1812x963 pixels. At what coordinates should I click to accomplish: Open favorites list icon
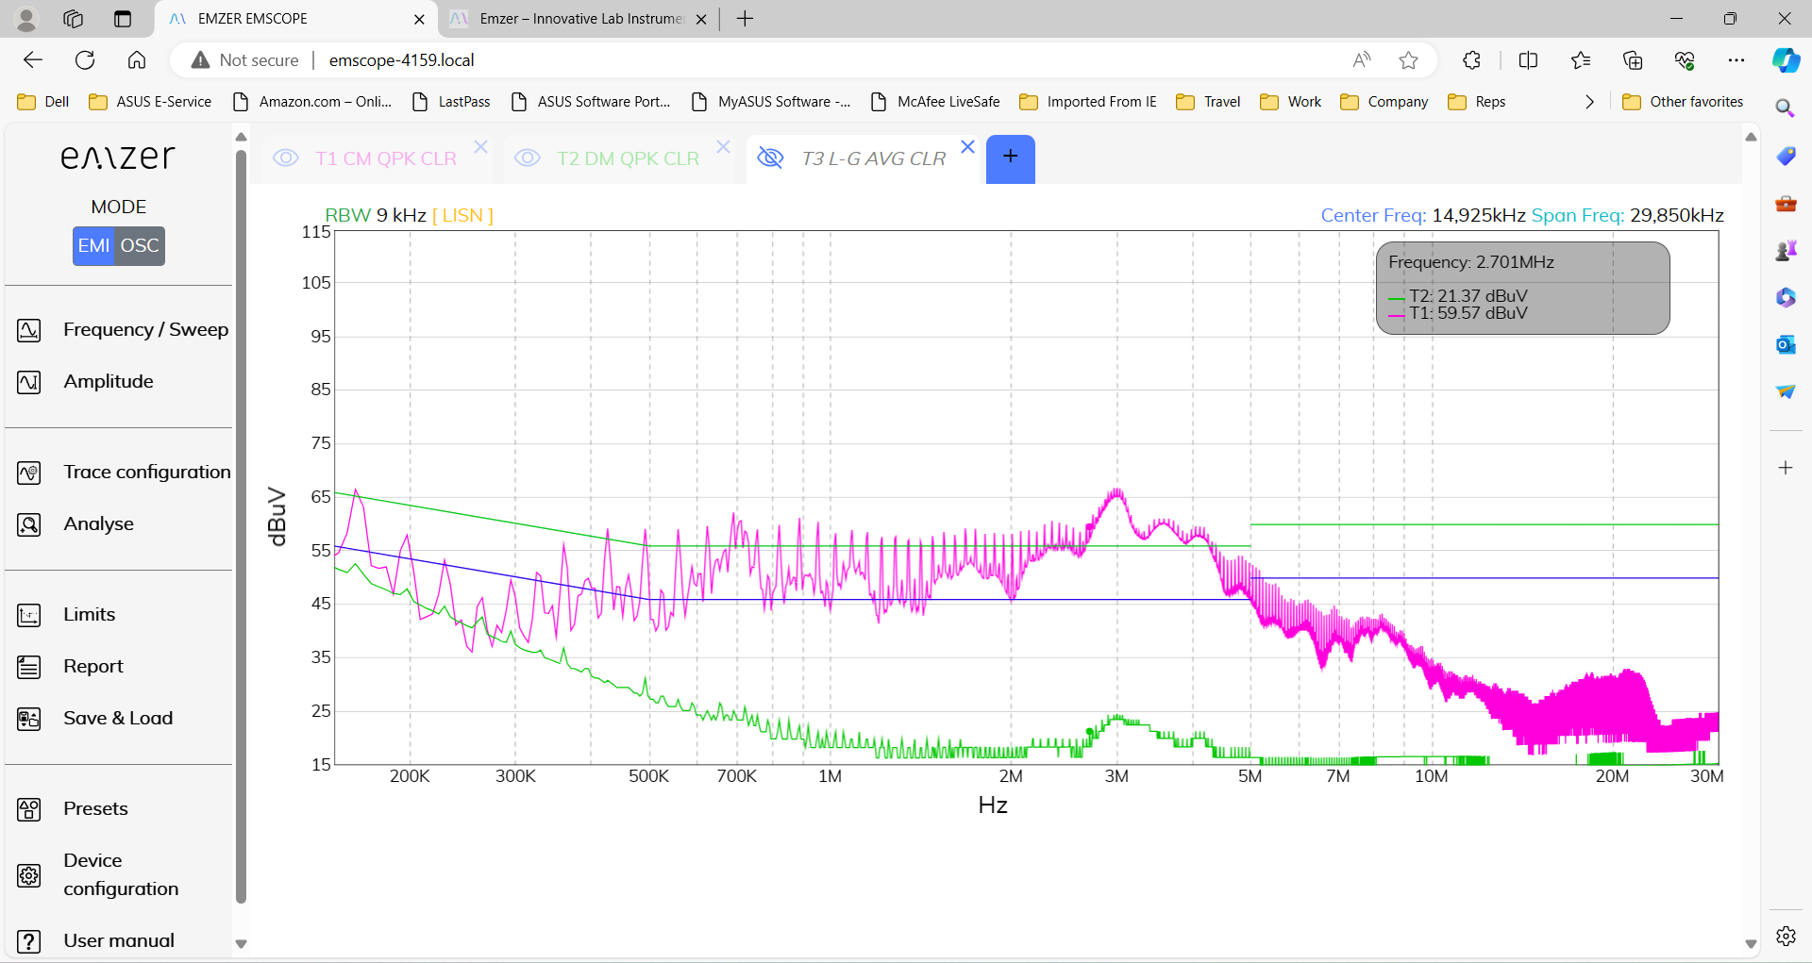click(x=1581, y=60)
